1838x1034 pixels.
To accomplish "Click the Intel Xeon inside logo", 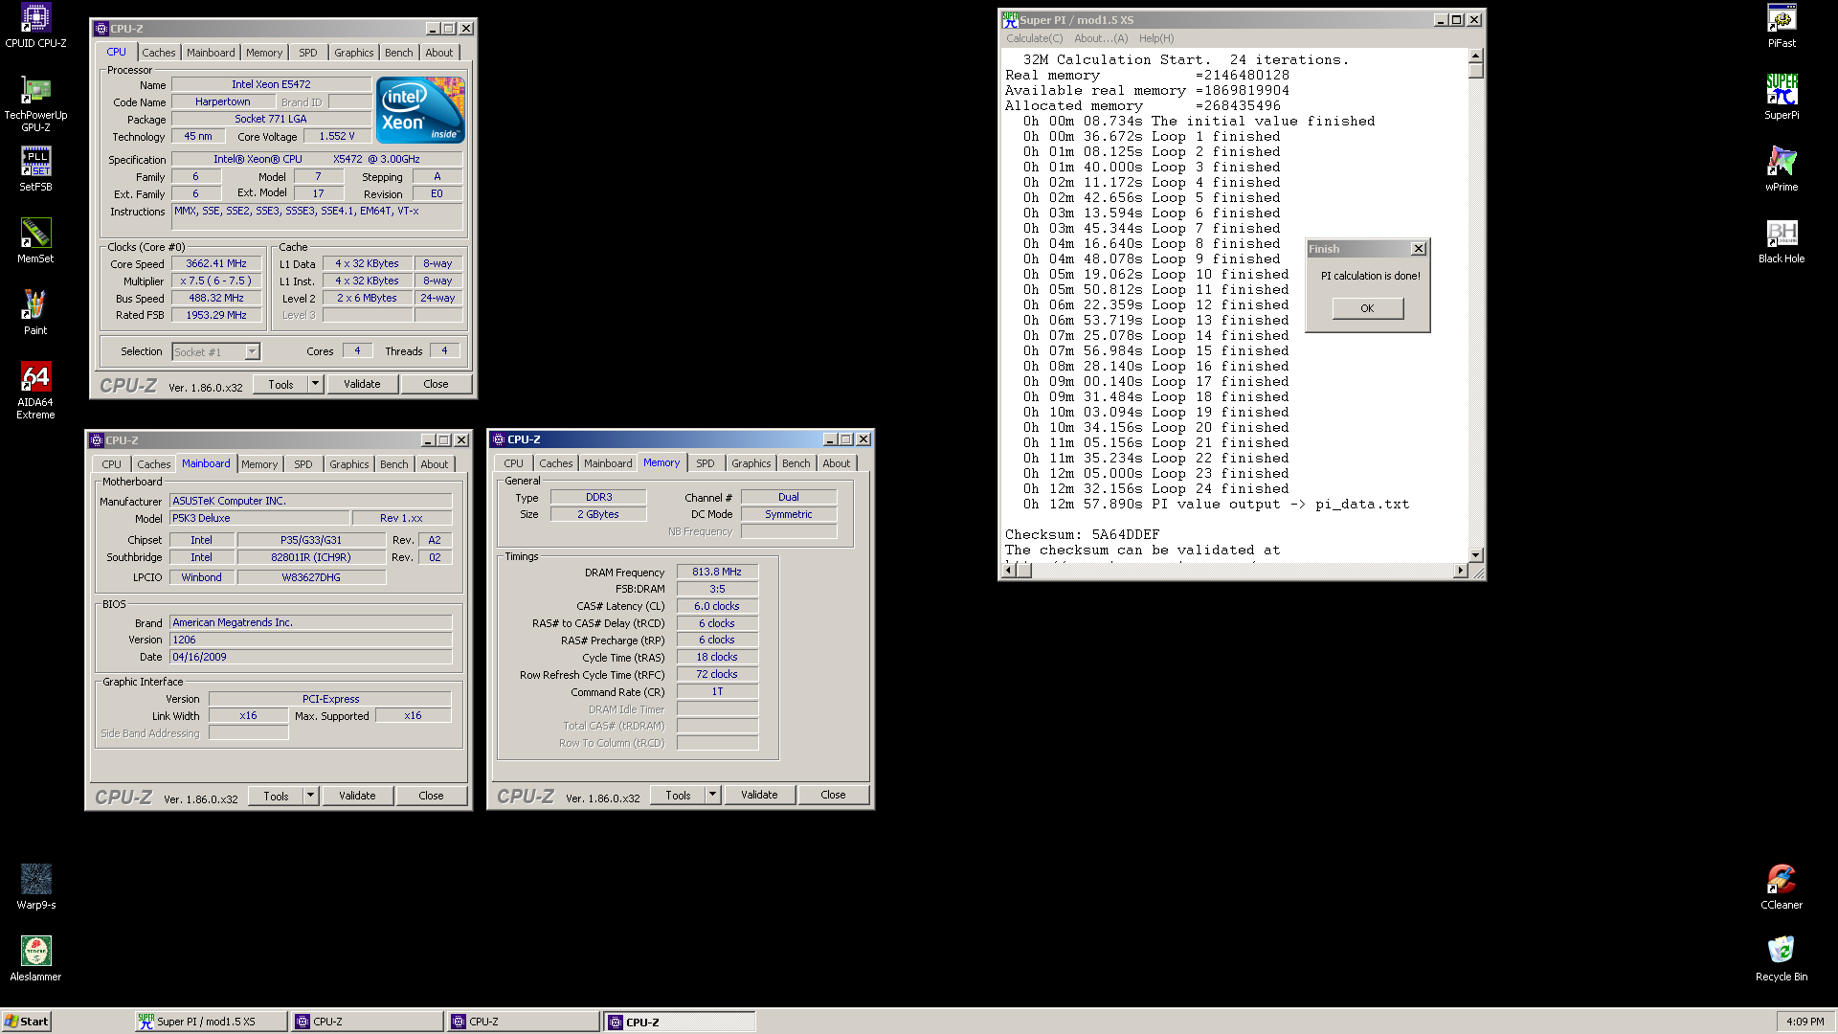I will point(421,110).
